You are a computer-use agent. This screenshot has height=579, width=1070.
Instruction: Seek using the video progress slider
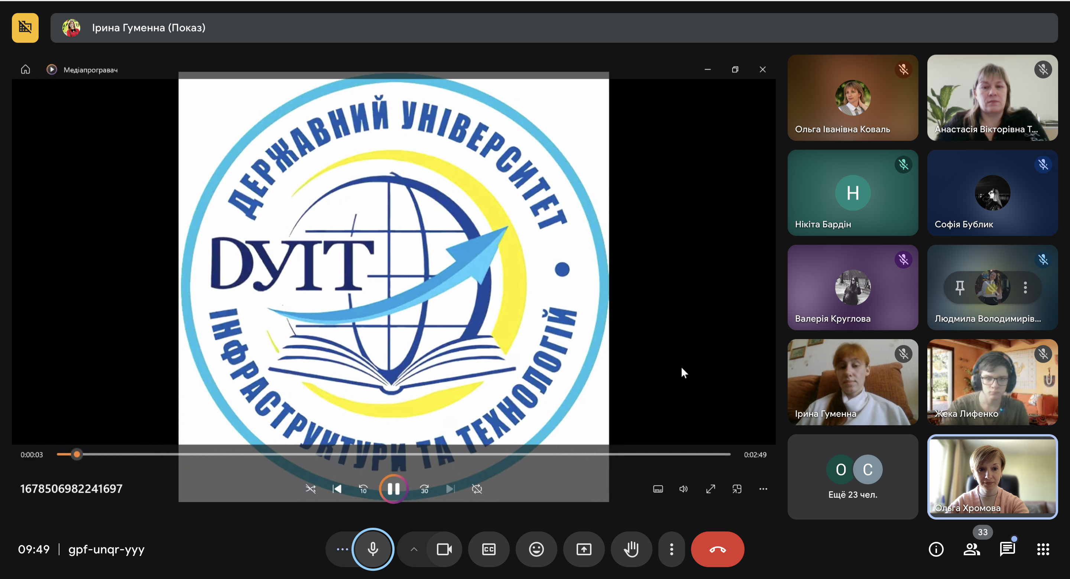393,454
